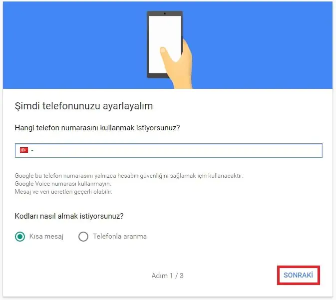Select the Telefonla aranma radio button
The height and width of the screenshot is (300, 336).
pyautogui.click(x=83, y=237)
